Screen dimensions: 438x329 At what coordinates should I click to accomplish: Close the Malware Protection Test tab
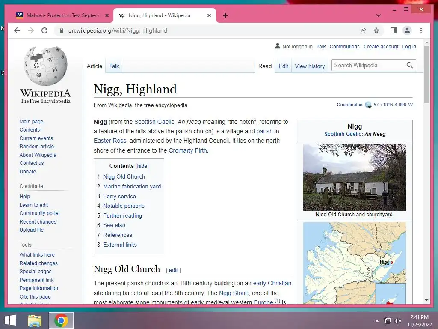[107, 15]
